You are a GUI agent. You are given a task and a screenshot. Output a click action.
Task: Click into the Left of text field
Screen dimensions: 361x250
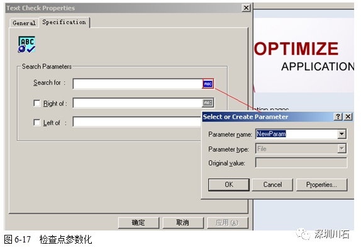click(x=137, y=122)
